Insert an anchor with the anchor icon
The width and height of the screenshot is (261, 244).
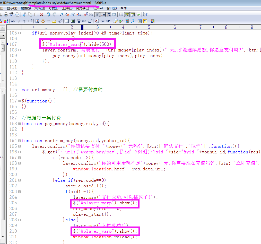(x=43, y=21)
